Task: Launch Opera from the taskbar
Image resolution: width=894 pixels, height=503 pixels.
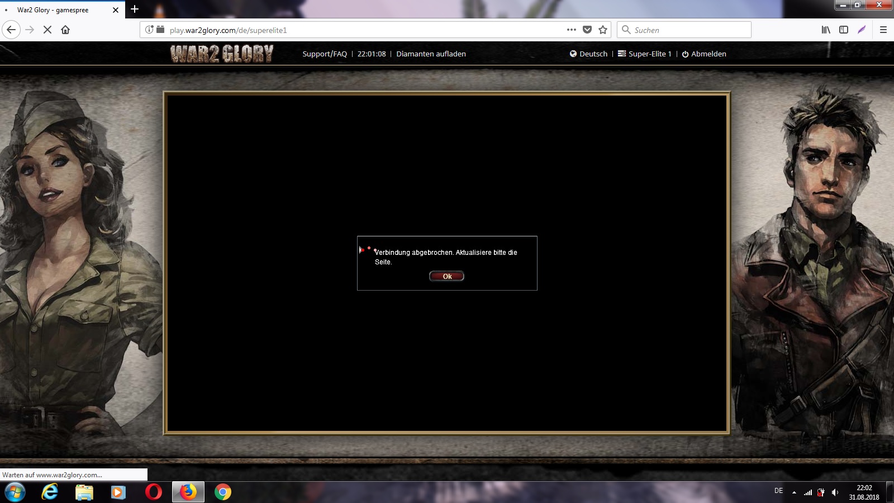Action: click(153, 492)
